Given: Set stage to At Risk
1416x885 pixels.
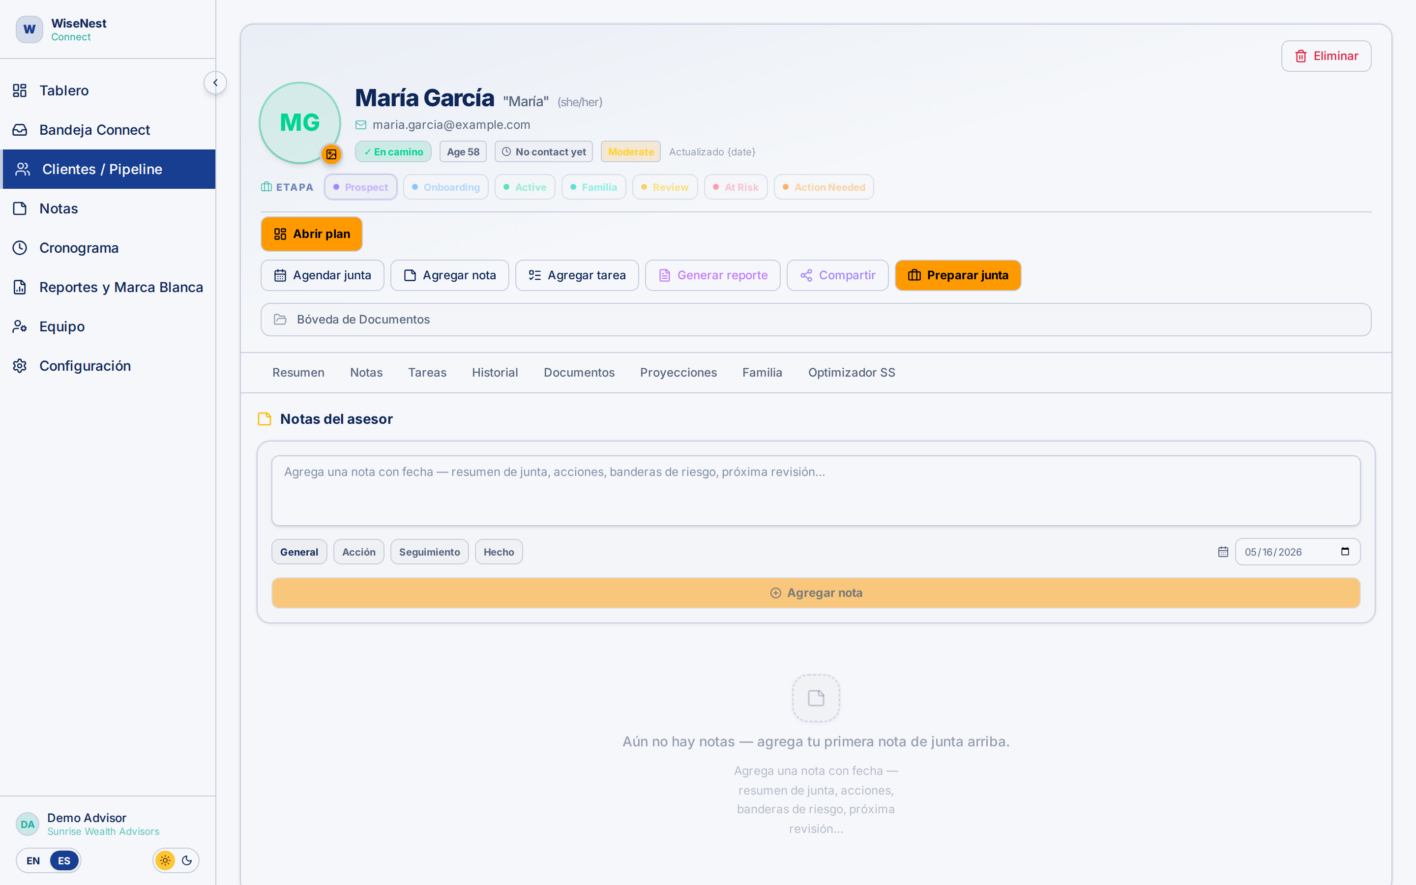Looking at the screenshot, I should point(736,187).
